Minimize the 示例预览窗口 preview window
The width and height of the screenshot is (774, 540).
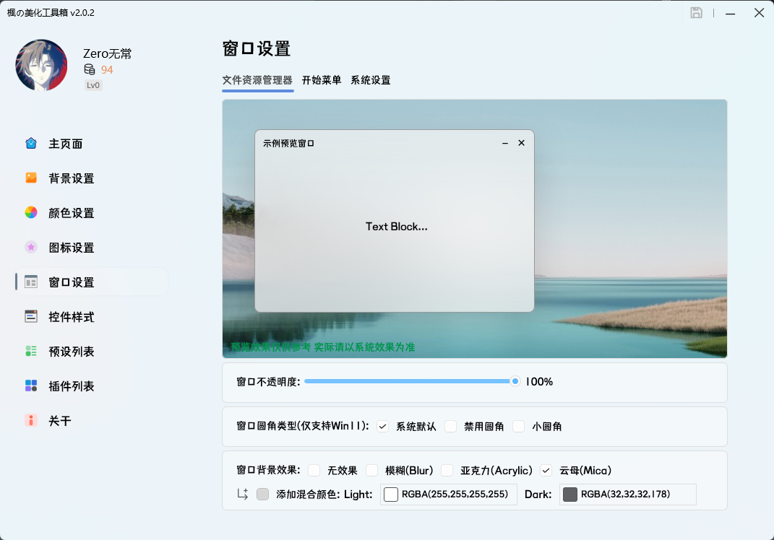[x=505, y=143]
